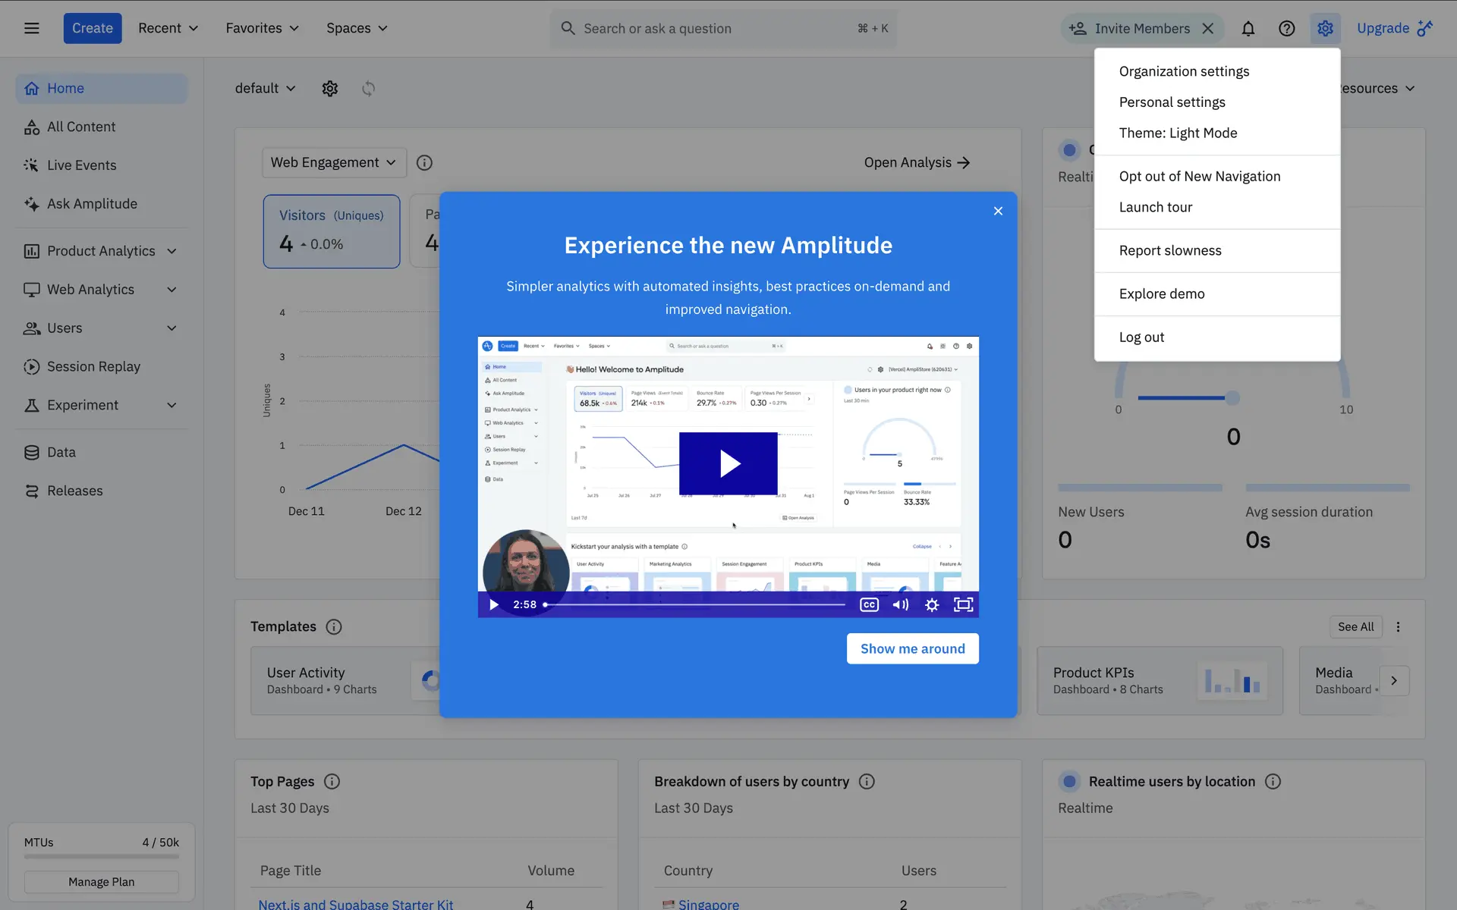The image size is (1457, 910).
Task: Select Log out from menu
Action: [x=1141, y=337]
